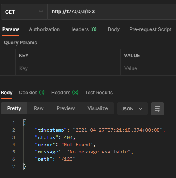Click the Key input in Query Params
The height and width of the screenshot is (178, 176).
click(68, 68)
